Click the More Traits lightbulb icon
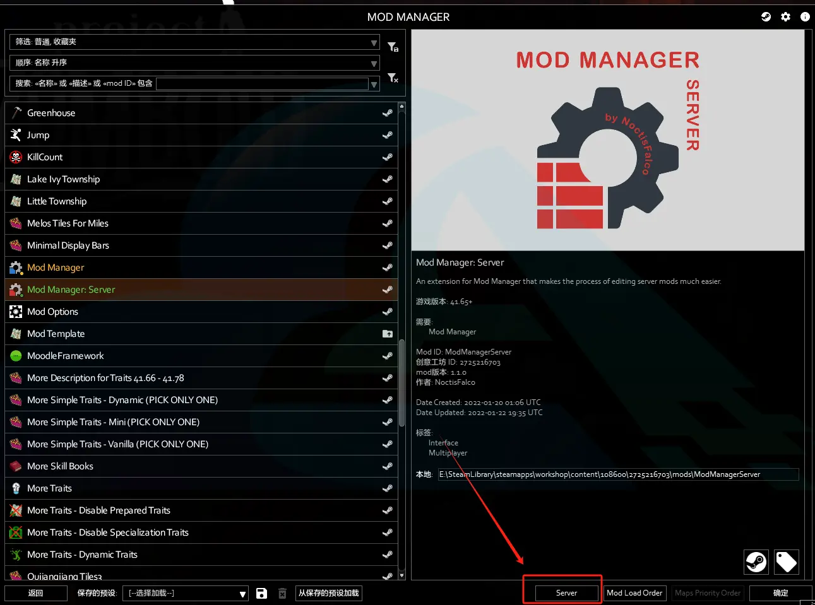 tap(16, 488)
